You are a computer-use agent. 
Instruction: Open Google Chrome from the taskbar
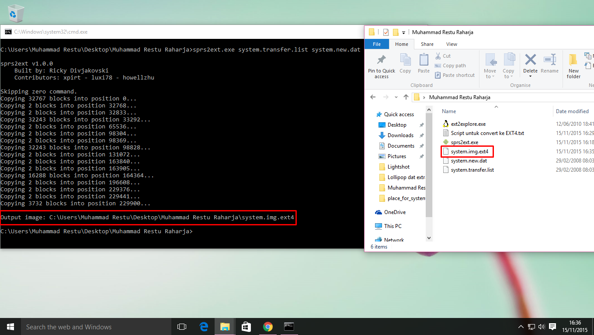coord(267,326)
